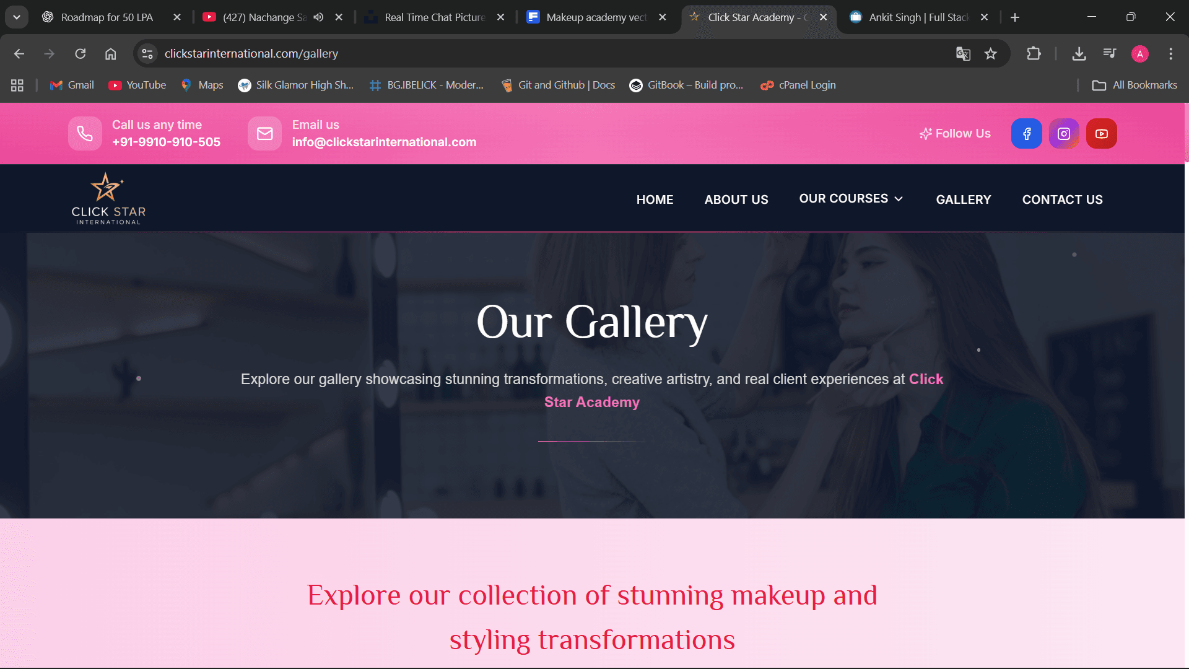This screenshot has width=1189, height=669.
Task: Switch to the Makeup academy tab
Action: click(x=596, y=17)
